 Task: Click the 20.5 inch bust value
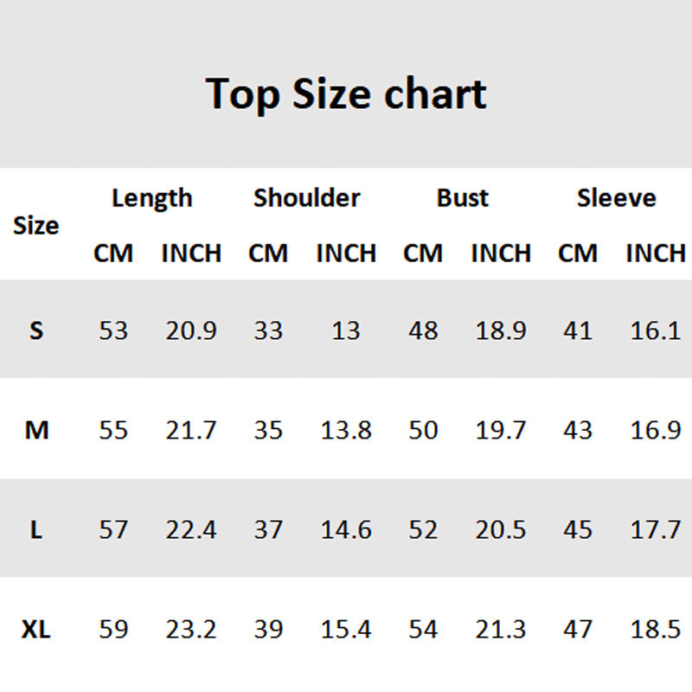click(x=501, y=529)
